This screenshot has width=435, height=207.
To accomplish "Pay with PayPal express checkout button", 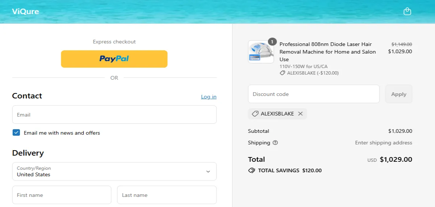I will click(114, 59).
